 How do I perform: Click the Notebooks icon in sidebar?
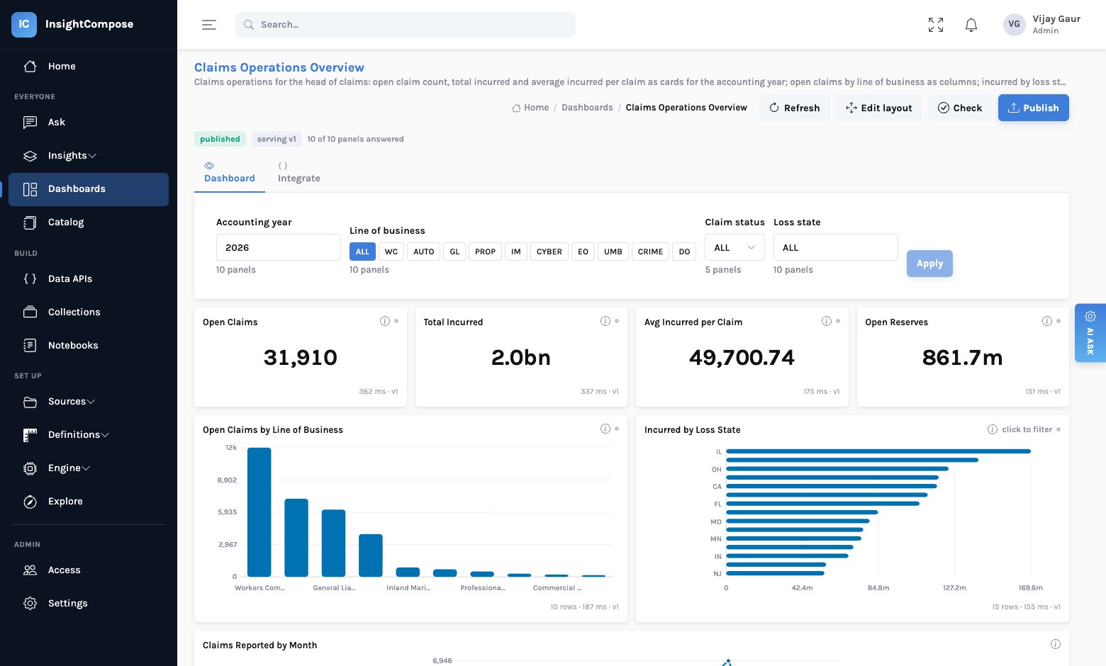(x=30, y=345)
